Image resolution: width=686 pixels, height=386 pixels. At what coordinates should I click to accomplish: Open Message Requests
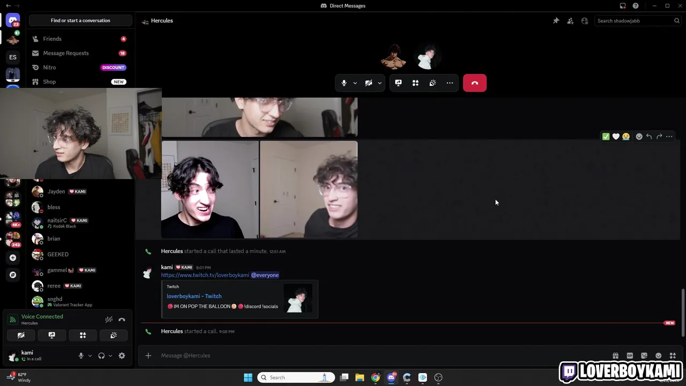coord(80,53)
